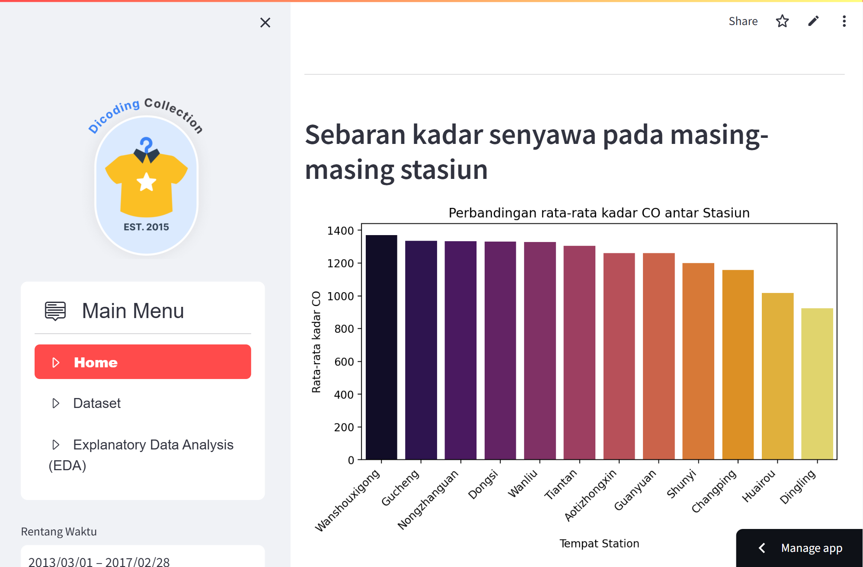Image resolution: width=863 pixels, height=567 pixels.
Task: Click the arrow icon beside Dataset
Action: click(56, 403)
